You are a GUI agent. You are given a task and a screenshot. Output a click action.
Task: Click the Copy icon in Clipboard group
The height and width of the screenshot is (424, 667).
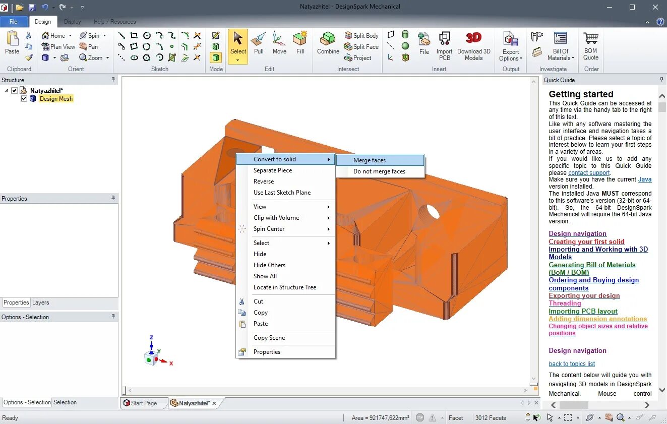(29, 46)
